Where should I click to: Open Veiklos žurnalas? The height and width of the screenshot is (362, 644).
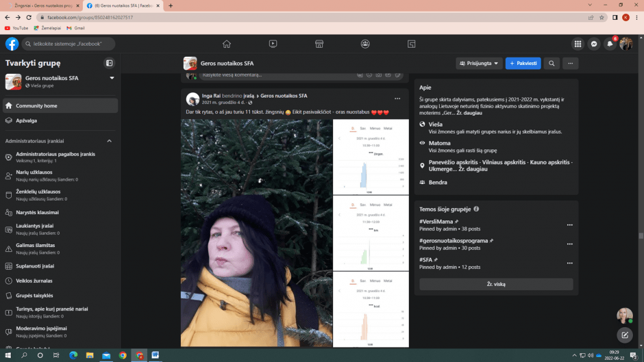tap(60, 281)
